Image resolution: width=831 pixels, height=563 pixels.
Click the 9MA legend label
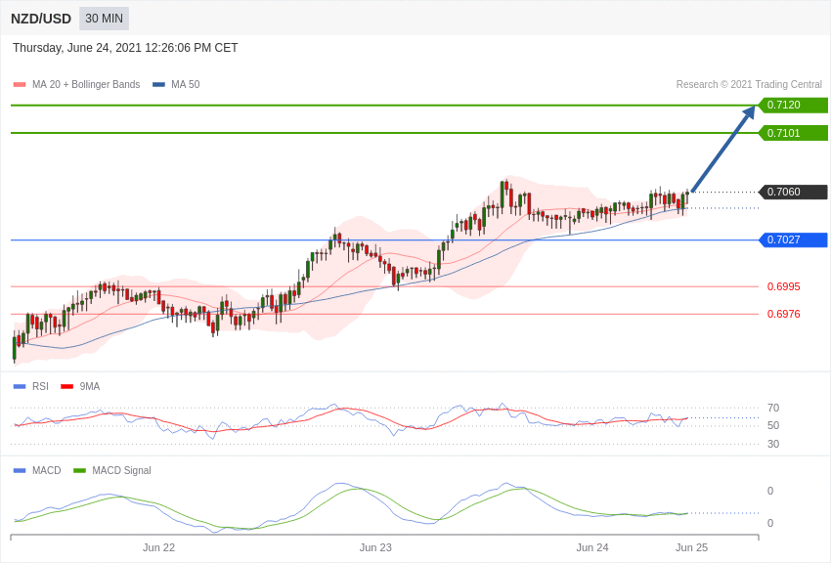[x=90, y=387]
